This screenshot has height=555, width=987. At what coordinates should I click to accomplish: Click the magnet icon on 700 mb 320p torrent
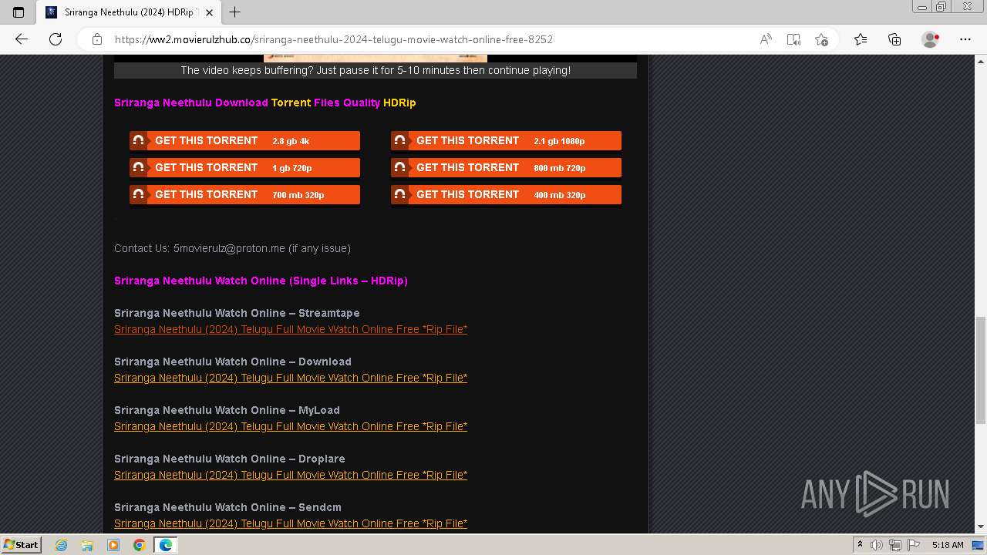pyautogui.click(x=138, y=194)
